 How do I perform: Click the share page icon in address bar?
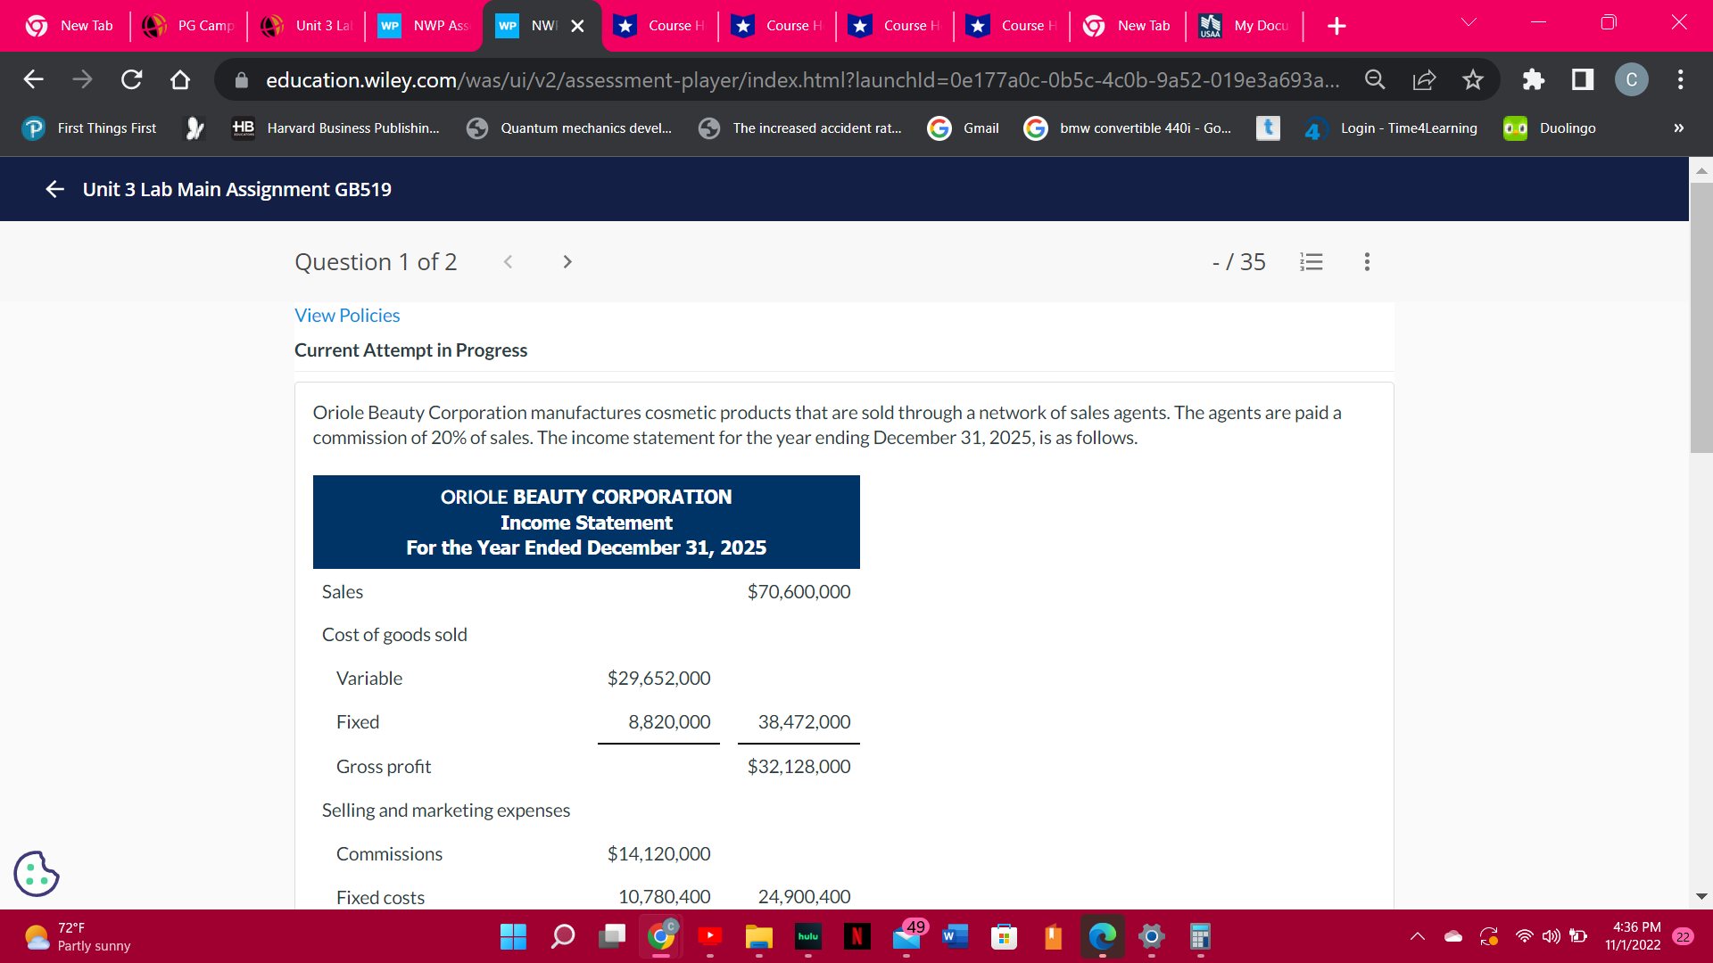point(1424,80)
